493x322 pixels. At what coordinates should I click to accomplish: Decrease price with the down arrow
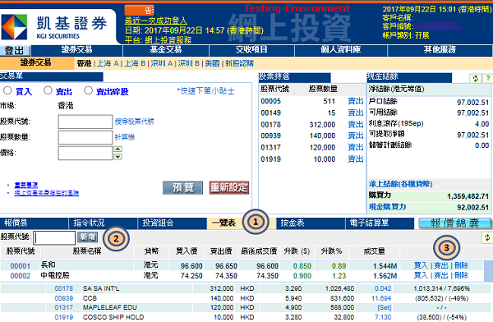pos(117,157)
